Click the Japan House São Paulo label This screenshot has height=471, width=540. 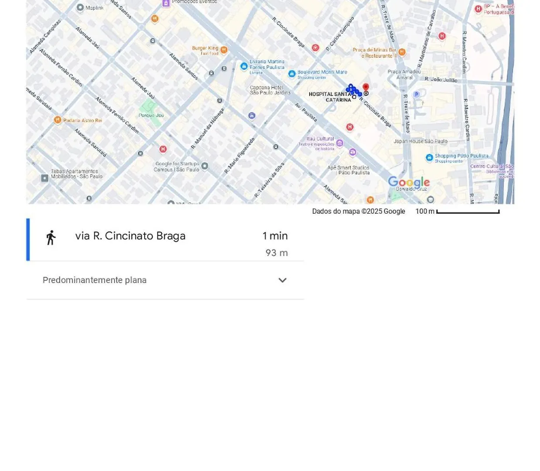point(421,141)
